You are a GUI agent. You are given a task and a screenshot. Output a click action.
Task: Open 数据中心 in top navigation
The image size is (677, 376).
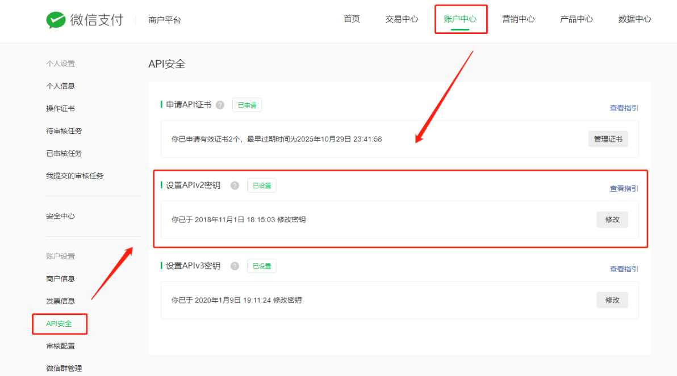[634, 19]
